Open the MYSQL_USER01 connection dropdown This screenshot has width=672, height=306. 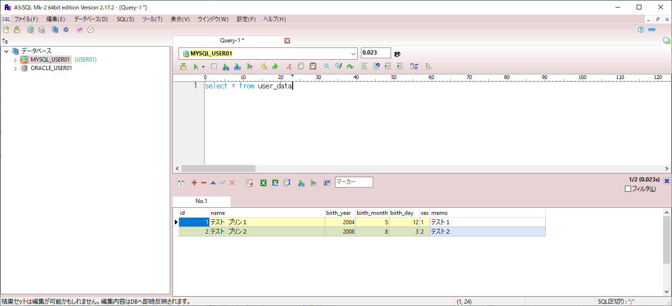353,54
